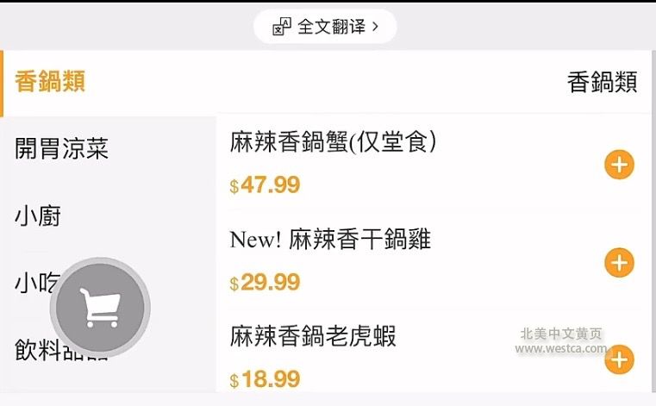
Task: Select the $18.99 price text
Action: (x=266, y=379)
